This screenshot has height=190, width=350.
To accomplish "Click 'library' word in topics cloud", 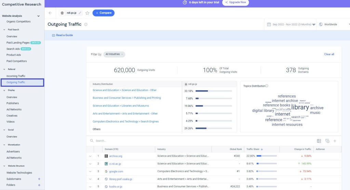I will click(x=300, y=107).
